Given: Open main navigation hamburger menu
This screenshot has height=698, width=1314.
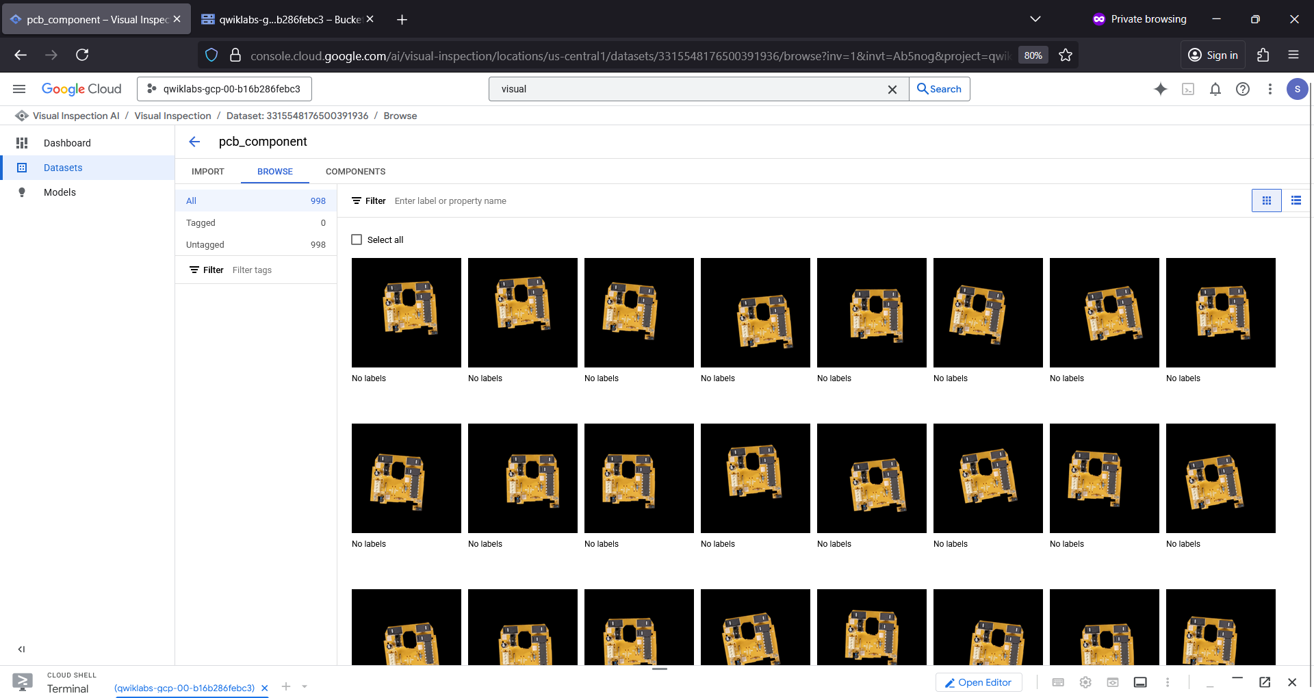Looking at the screenshot, I should click(x=19, y=89).
